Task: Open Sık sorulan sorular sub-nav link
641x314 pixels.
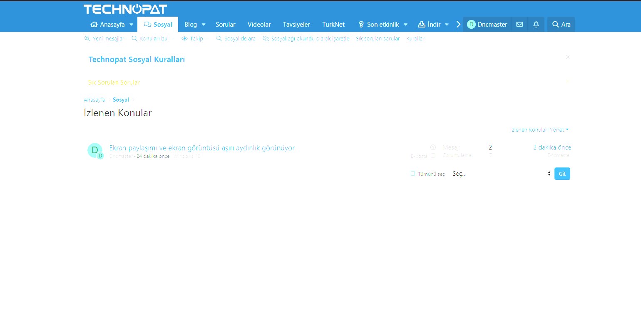Action: [x=378, y=38]
